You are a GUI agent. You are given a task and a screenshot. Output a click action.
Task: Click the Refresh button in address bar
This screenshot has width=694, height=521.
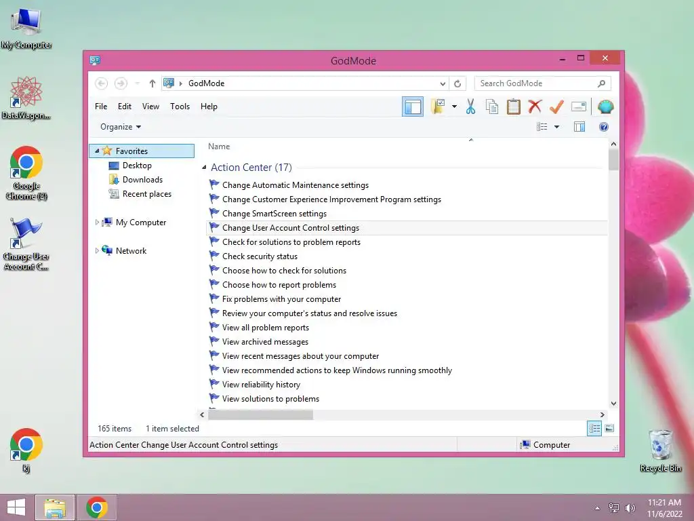point(457,83)
